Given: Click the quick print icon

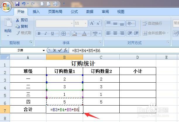Looking at the screenshot, I should (x=56, y=4).
